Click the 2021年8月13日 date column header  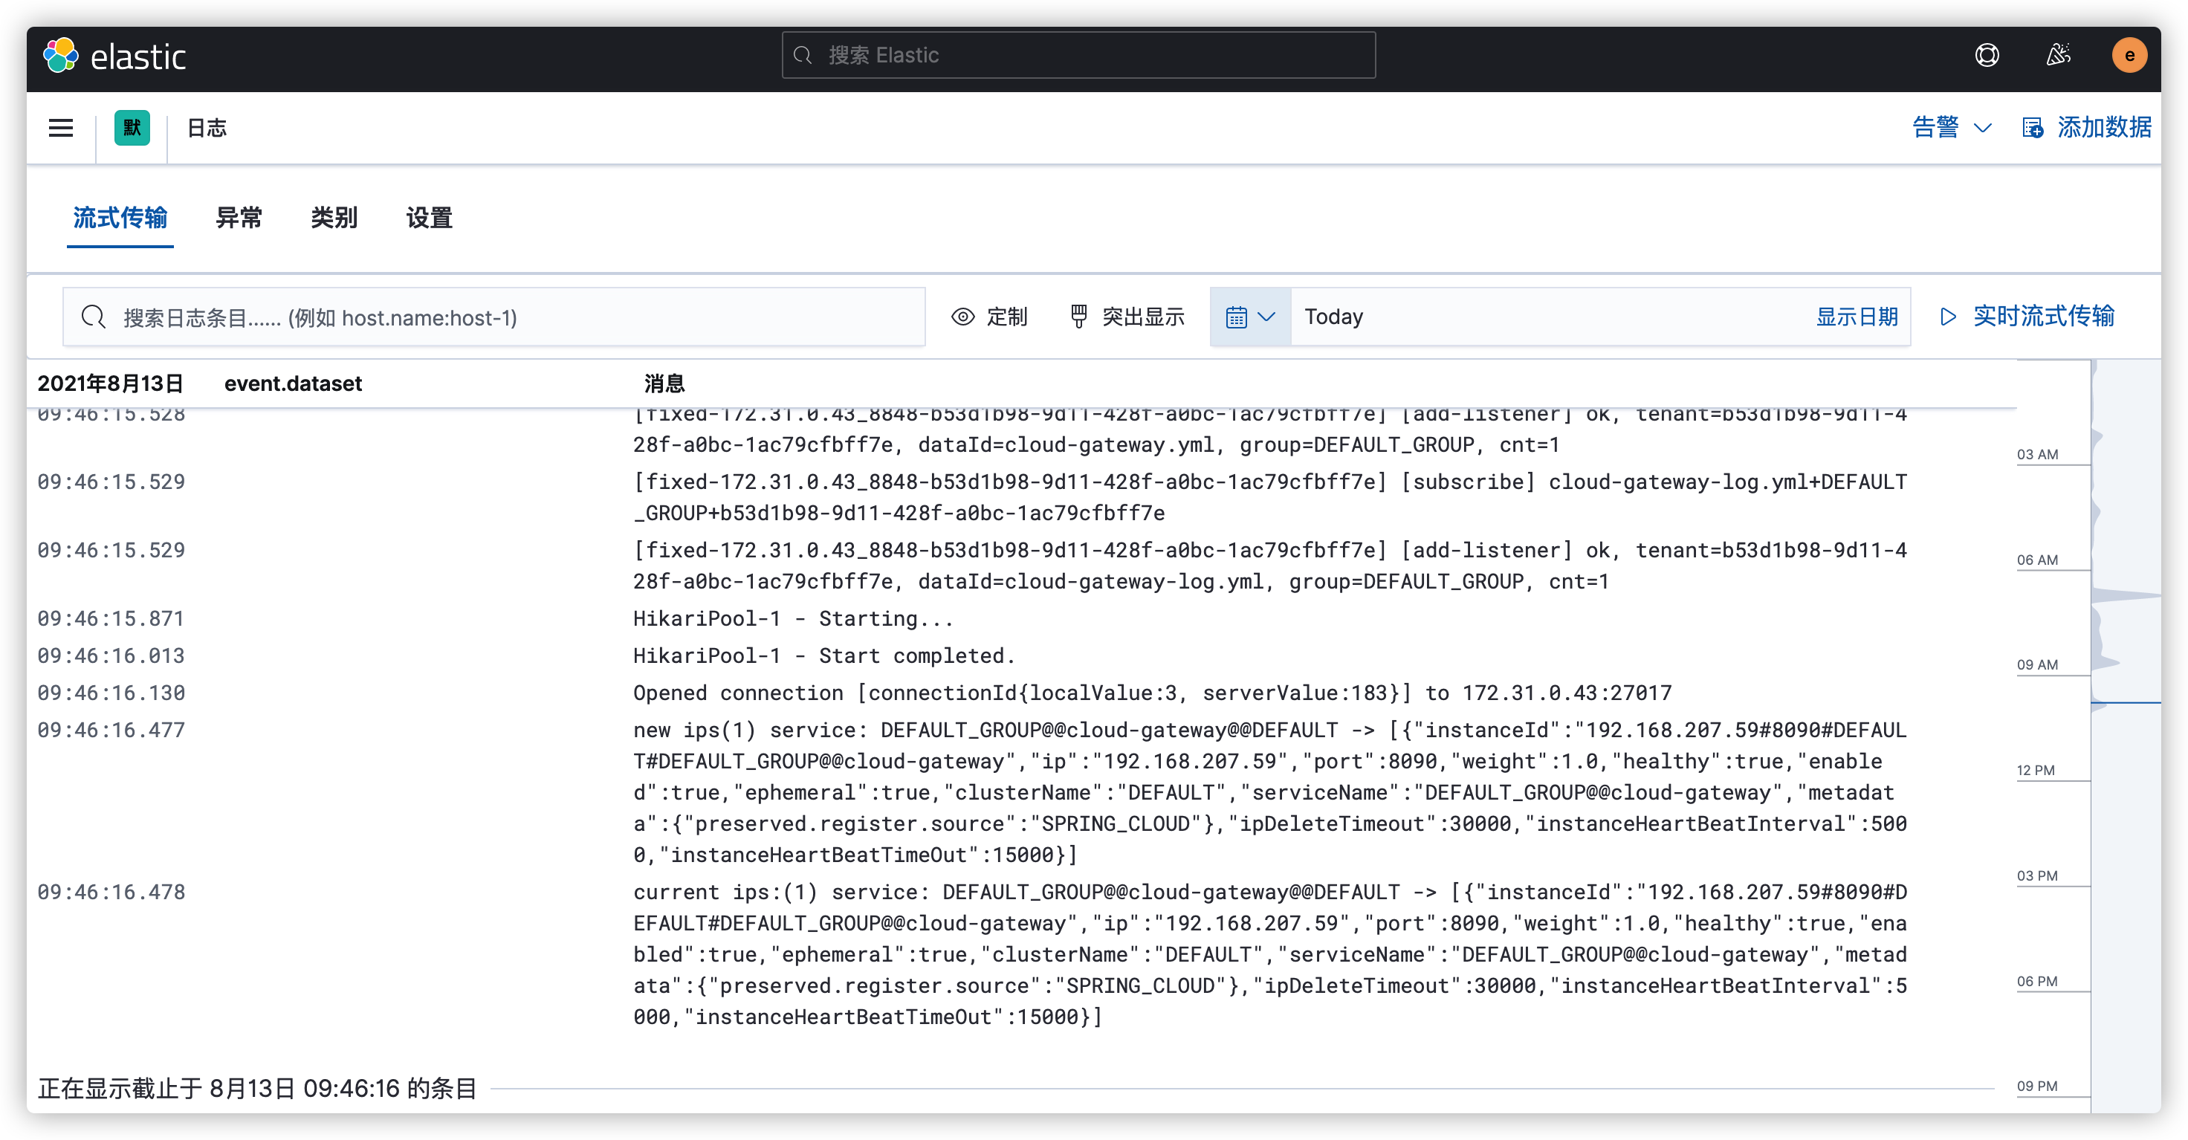pyautogui.click(x=111, y=384)
